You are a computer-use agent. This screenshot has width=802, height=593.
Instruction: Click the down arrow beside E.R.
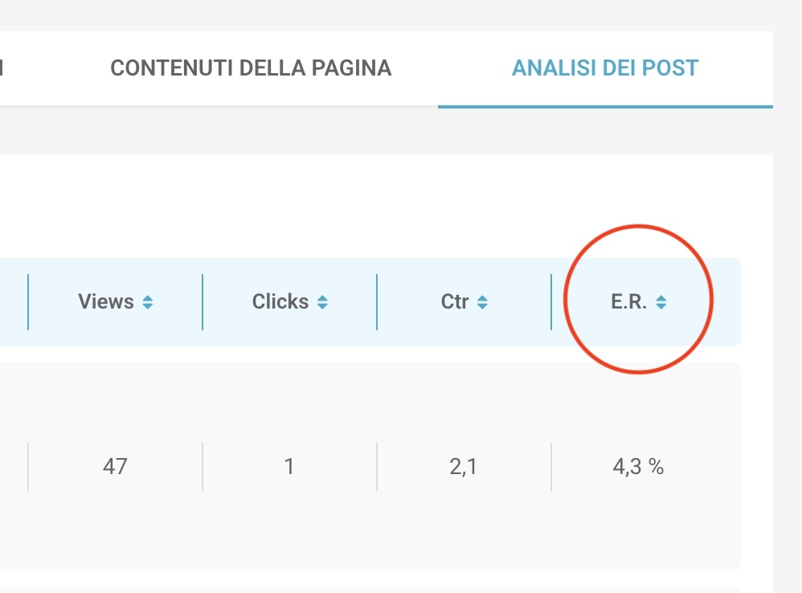point(661,307)
